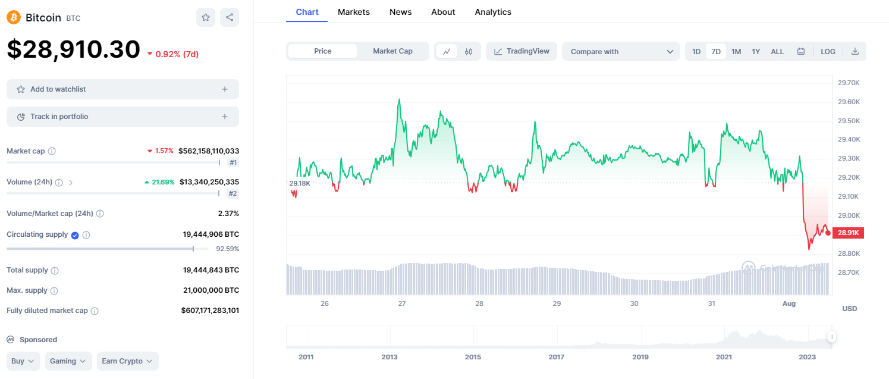Click the line chart view icon
This screenshot has height=379, width=889.
[x=447, y=51]
